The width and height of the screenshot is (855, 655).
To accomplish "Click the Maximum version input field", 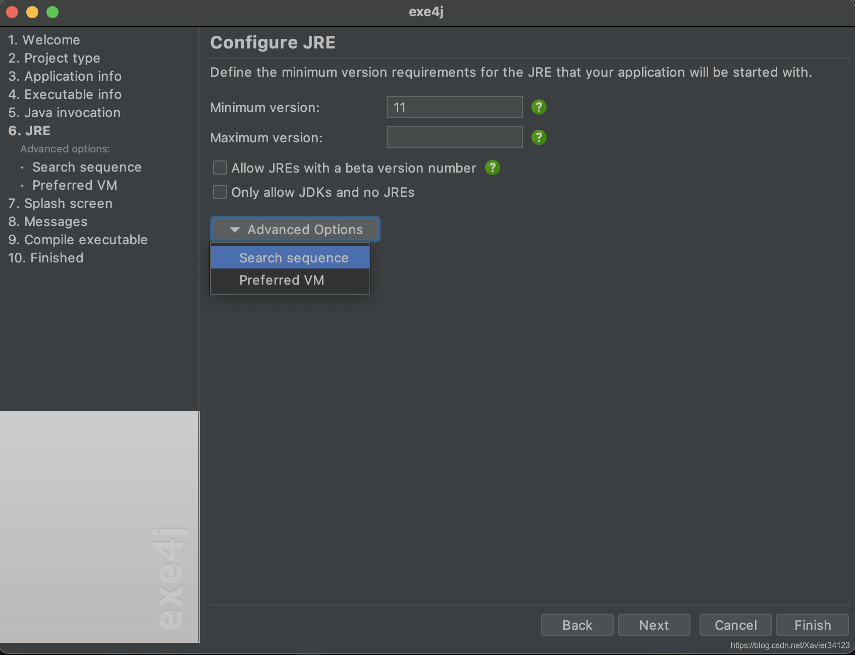I will pyautogui.click(x=454, y=137).
